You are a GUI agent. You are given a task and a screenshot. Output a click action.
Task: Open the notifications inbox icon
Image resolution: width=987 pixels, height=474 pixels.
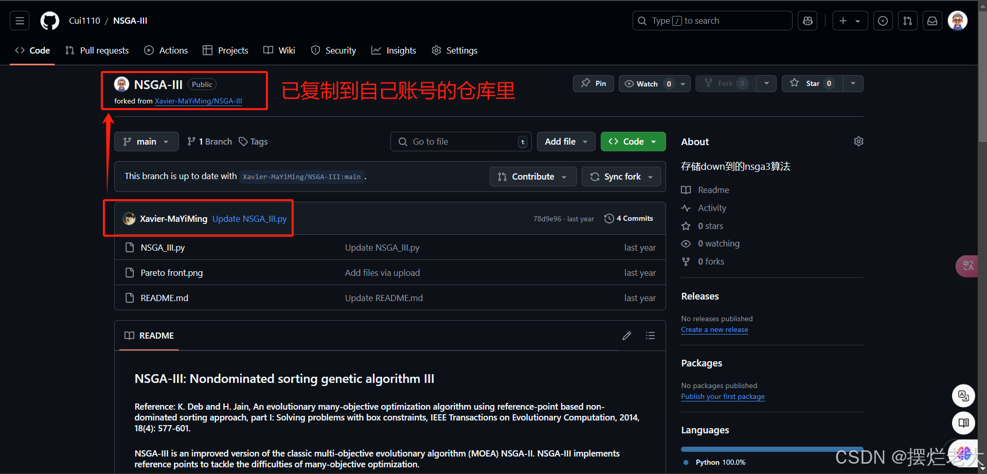pyautogui.click(x=932, y=21)
